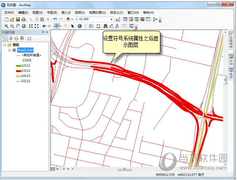Activate the Identify tool
This screenshot has height=180, width=237.
point(80,26)
